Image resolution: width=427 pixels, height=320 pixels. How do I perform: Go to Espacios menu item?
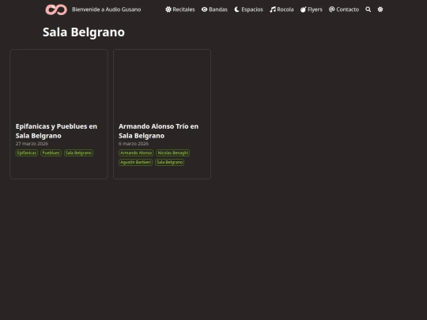pos(248,9)
